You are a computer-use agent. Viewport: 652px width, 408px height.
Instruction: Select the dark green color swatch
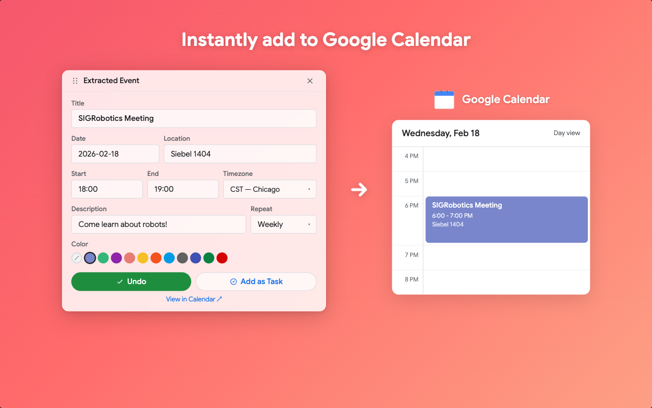click(209, 258)
